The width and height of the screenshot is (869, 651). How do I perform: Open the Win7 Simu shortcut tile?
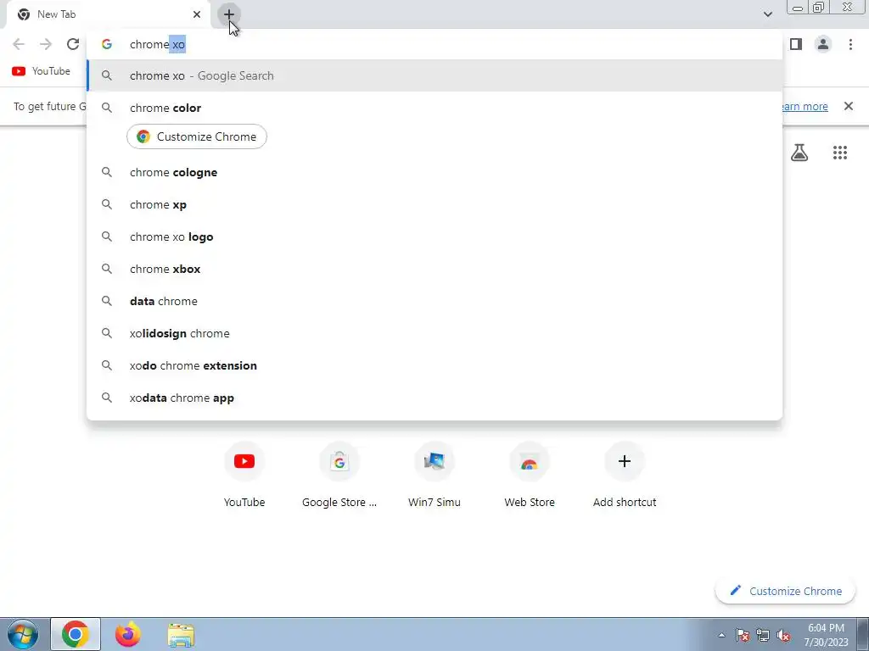[434, 476]
